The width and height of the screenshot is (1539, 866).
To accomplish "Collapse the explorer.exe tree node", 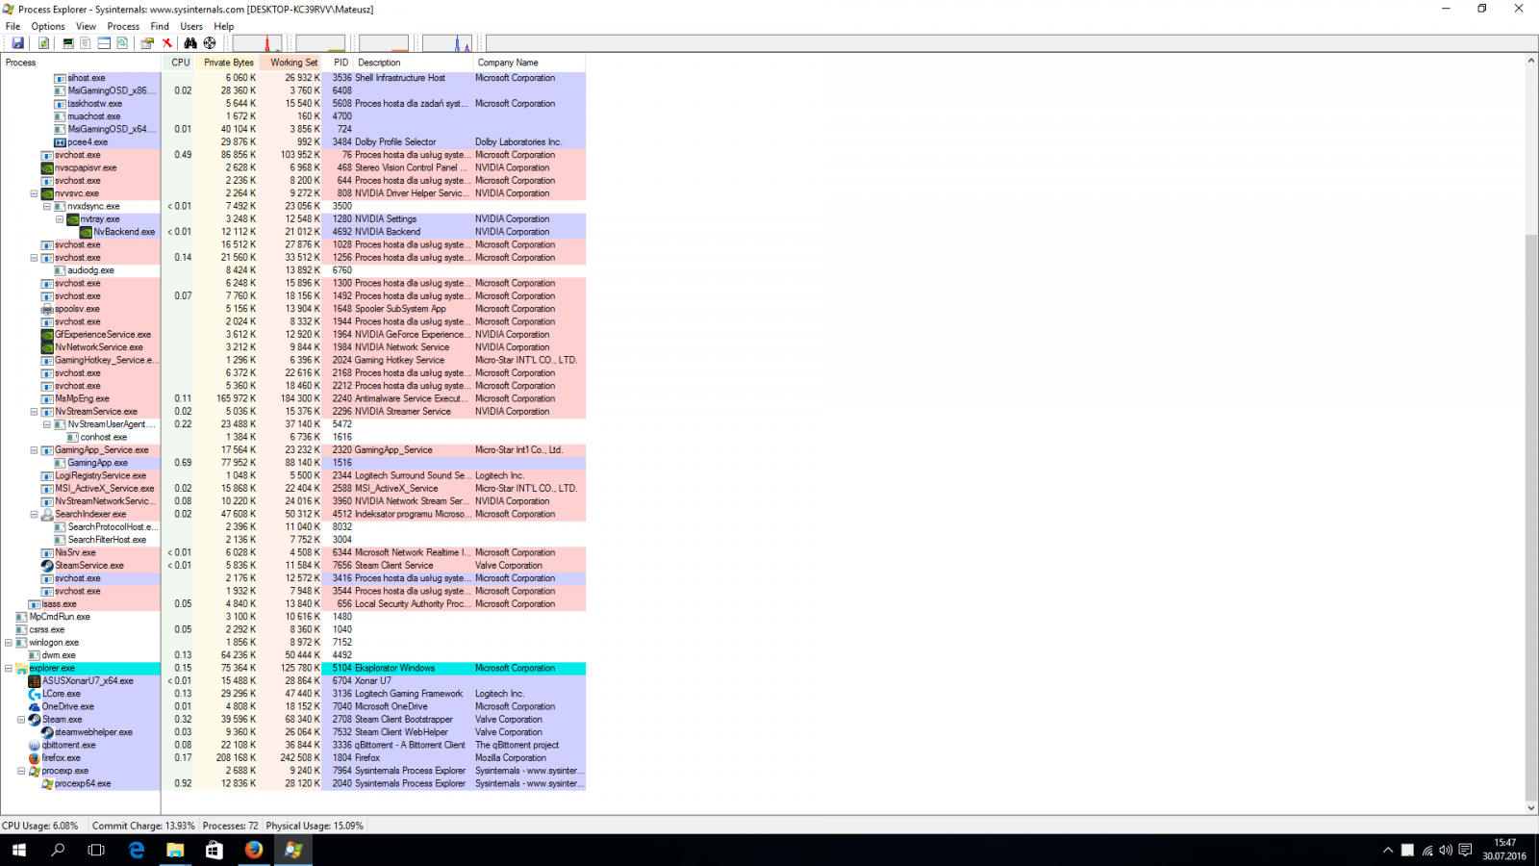I will tap(9, 668).
